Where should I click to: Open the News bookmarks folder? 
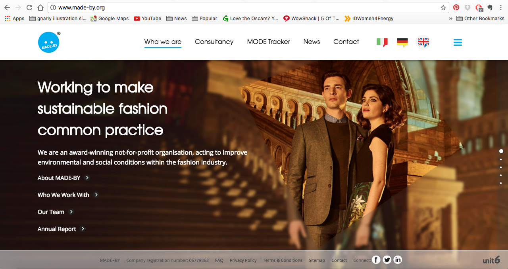coord(177,18)
